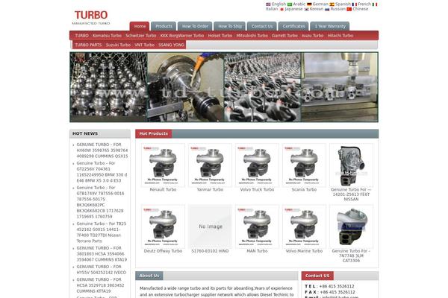The width and height of the screenshot is (448, 298).
Task: Click the MAN Turbo text link
Action: click(x=257, y=251)
